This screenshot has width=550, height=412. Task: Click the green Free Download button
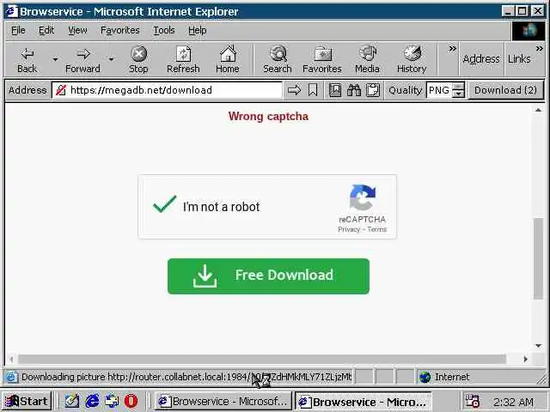(268, 276)
